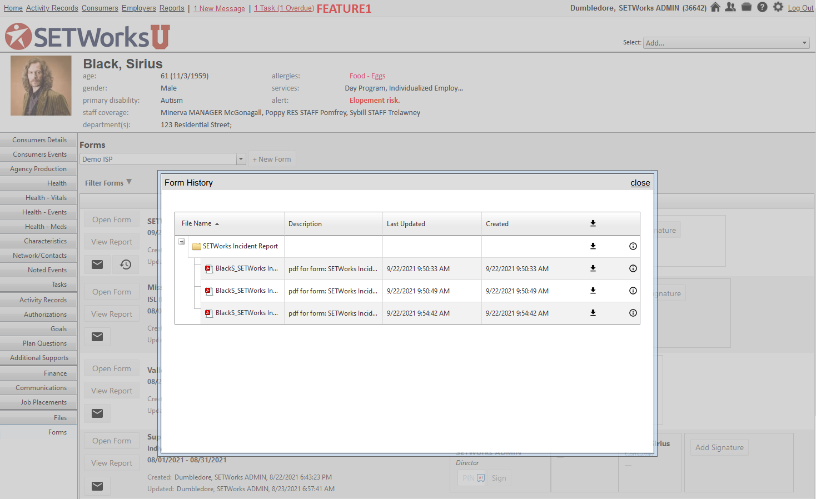
Task: Open 1 Task (1 Overdue) link
Action: [x=284, y=8]
